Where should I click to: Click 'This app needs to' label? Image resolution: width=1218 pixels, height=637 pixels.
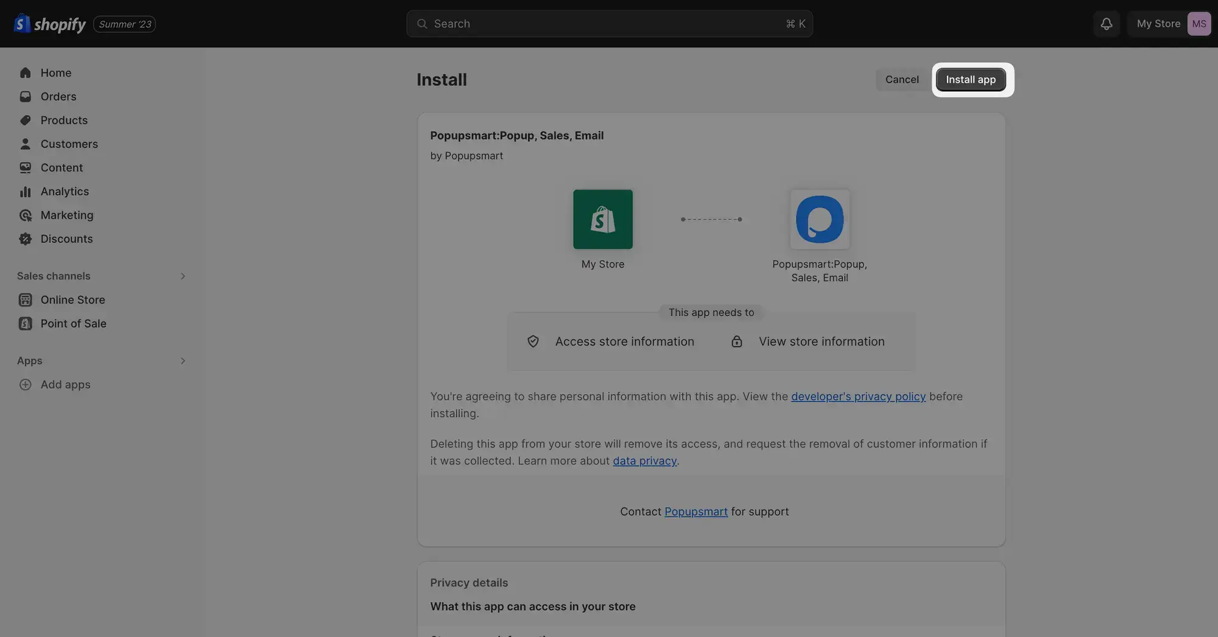coord(711,312)
